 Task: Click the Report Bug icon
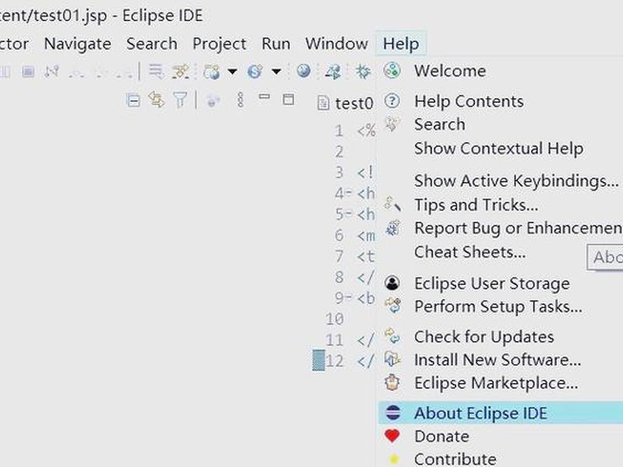coord(392,228)
